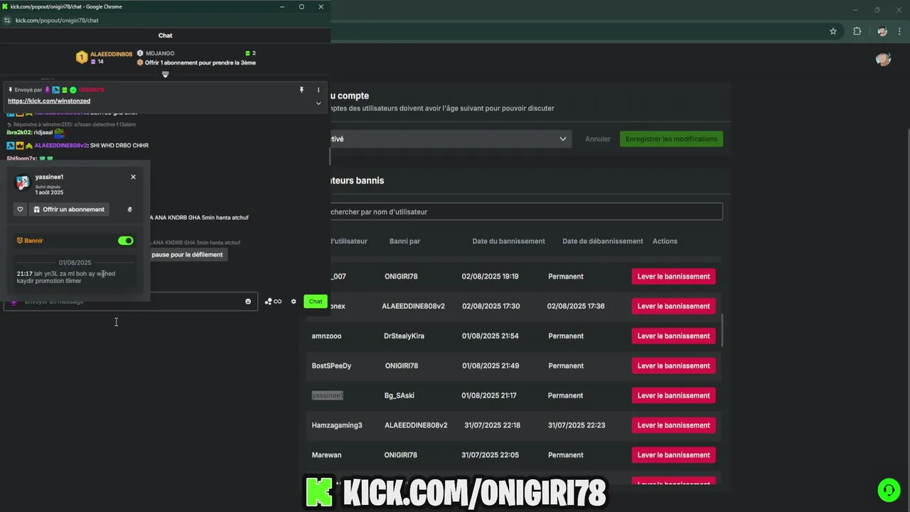Screen dimensions: 910x512
Task: Click ibra2k02 username in chat
Action: [x=19, y=132]
